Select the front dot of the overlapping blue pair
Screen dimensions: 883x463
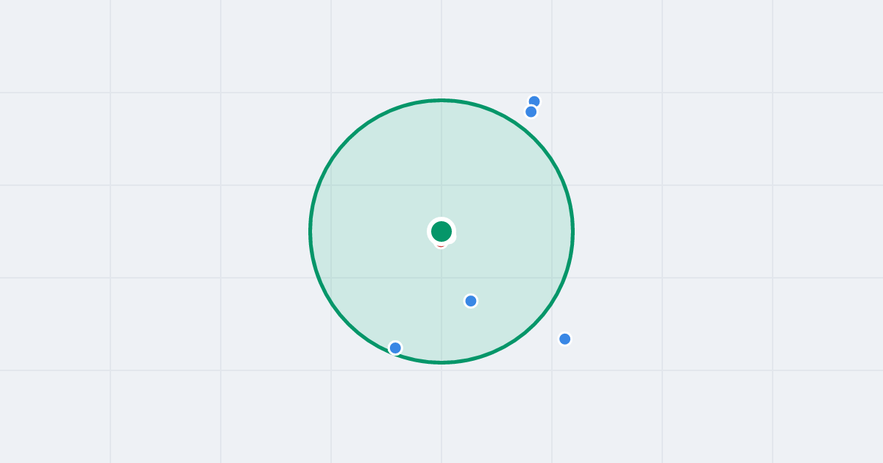pyautogui.click(x=531, y=112)
